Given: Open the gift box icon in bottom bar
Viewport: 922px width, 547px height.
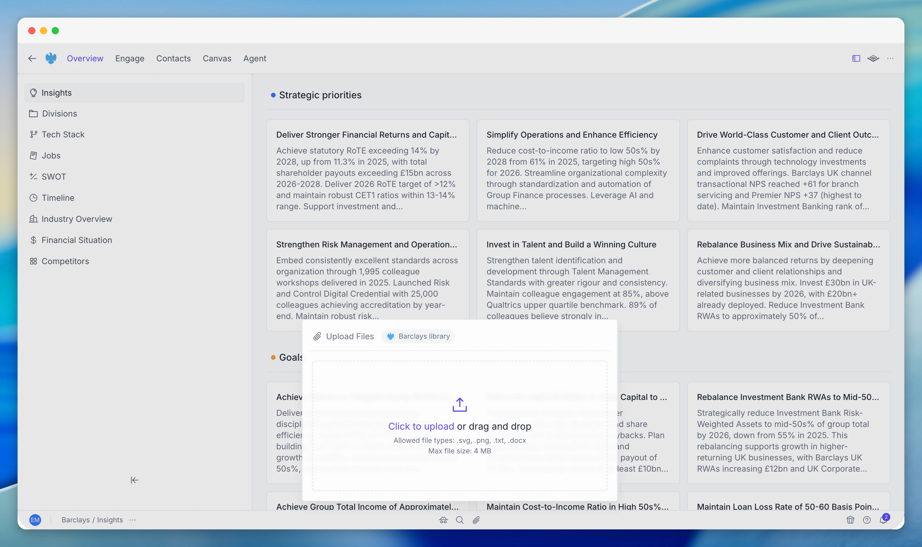Looking at the screenshot, I should [x=850, y=520].
